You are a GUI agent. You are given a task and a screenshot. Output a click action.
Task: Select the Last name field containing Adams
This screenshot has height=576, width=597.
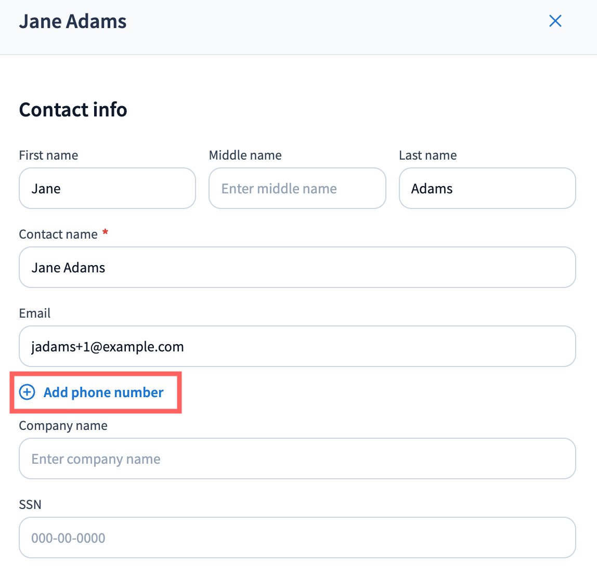487,188
